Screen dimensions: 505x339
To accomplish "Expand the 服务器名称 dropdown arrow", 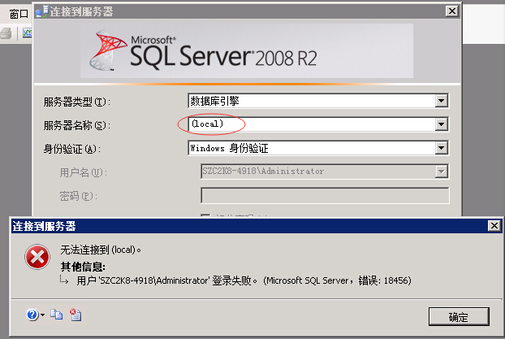I will pyautogui.click(x=442, y=124).
